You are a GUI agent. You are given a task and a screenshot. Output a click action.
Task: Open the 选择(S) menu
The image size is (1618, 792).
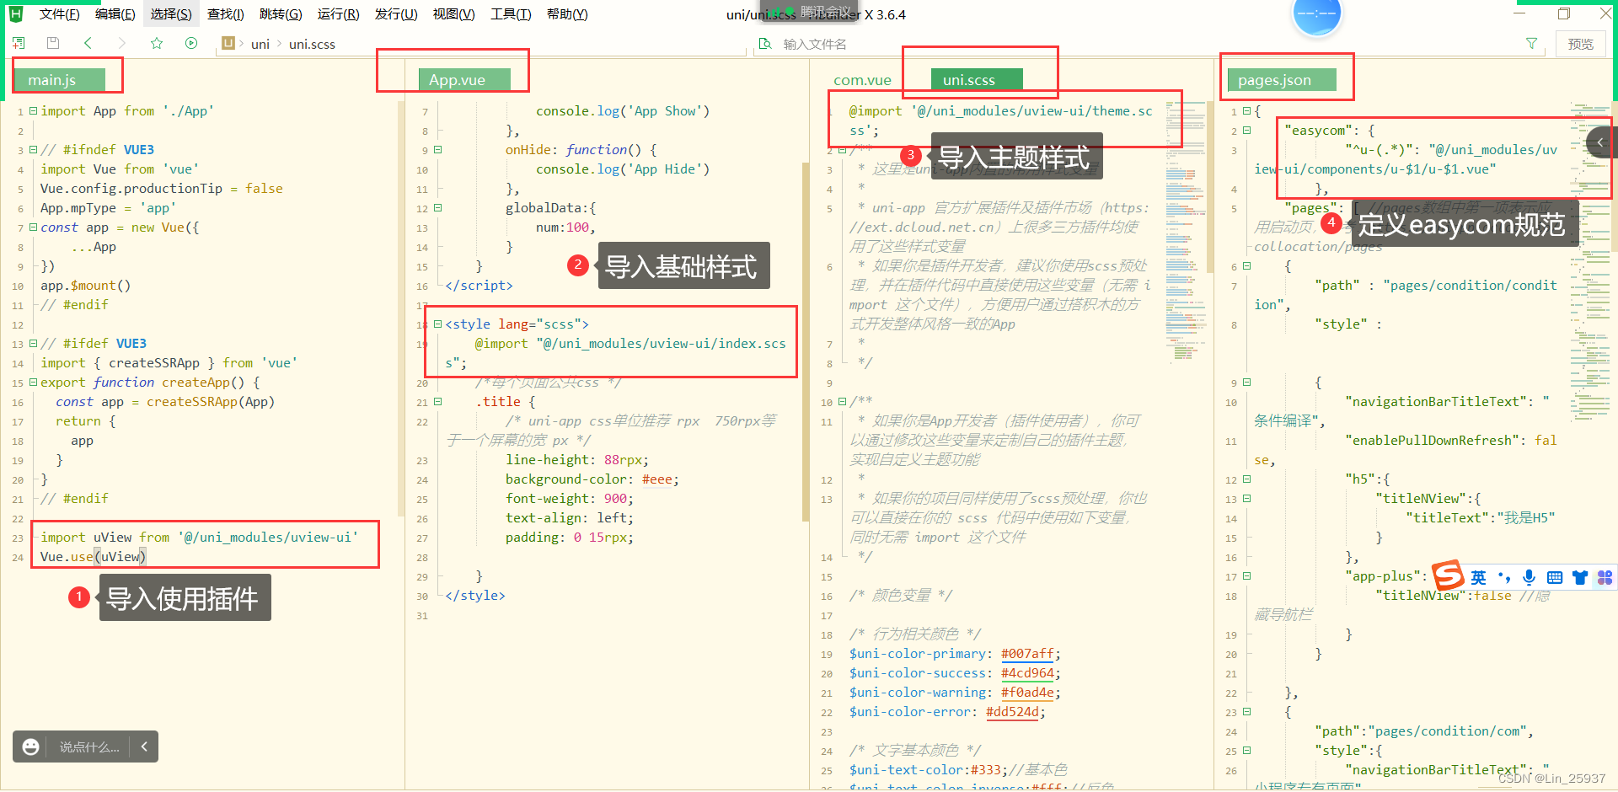(171, 14)
